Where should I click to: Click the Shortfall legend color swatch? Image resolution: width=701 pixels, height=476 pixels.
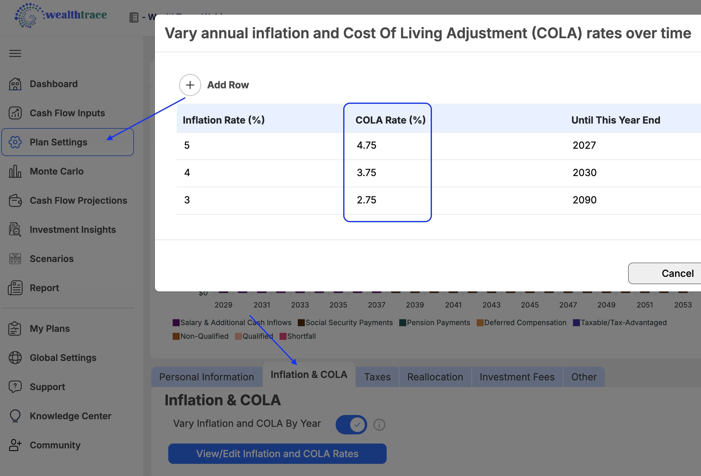(x=283, y=336)
